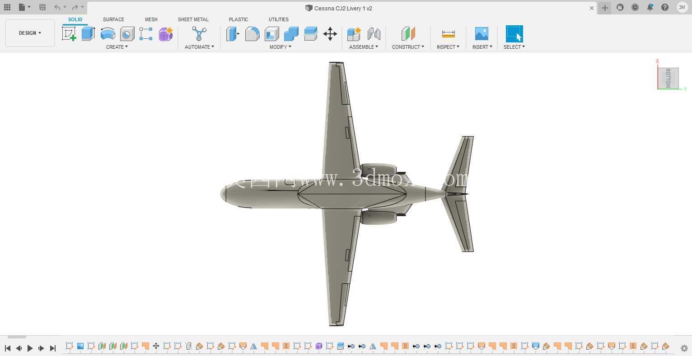Expand the CREATE dropdown menu
Viewport: 692px width, 356px height.
117,47
